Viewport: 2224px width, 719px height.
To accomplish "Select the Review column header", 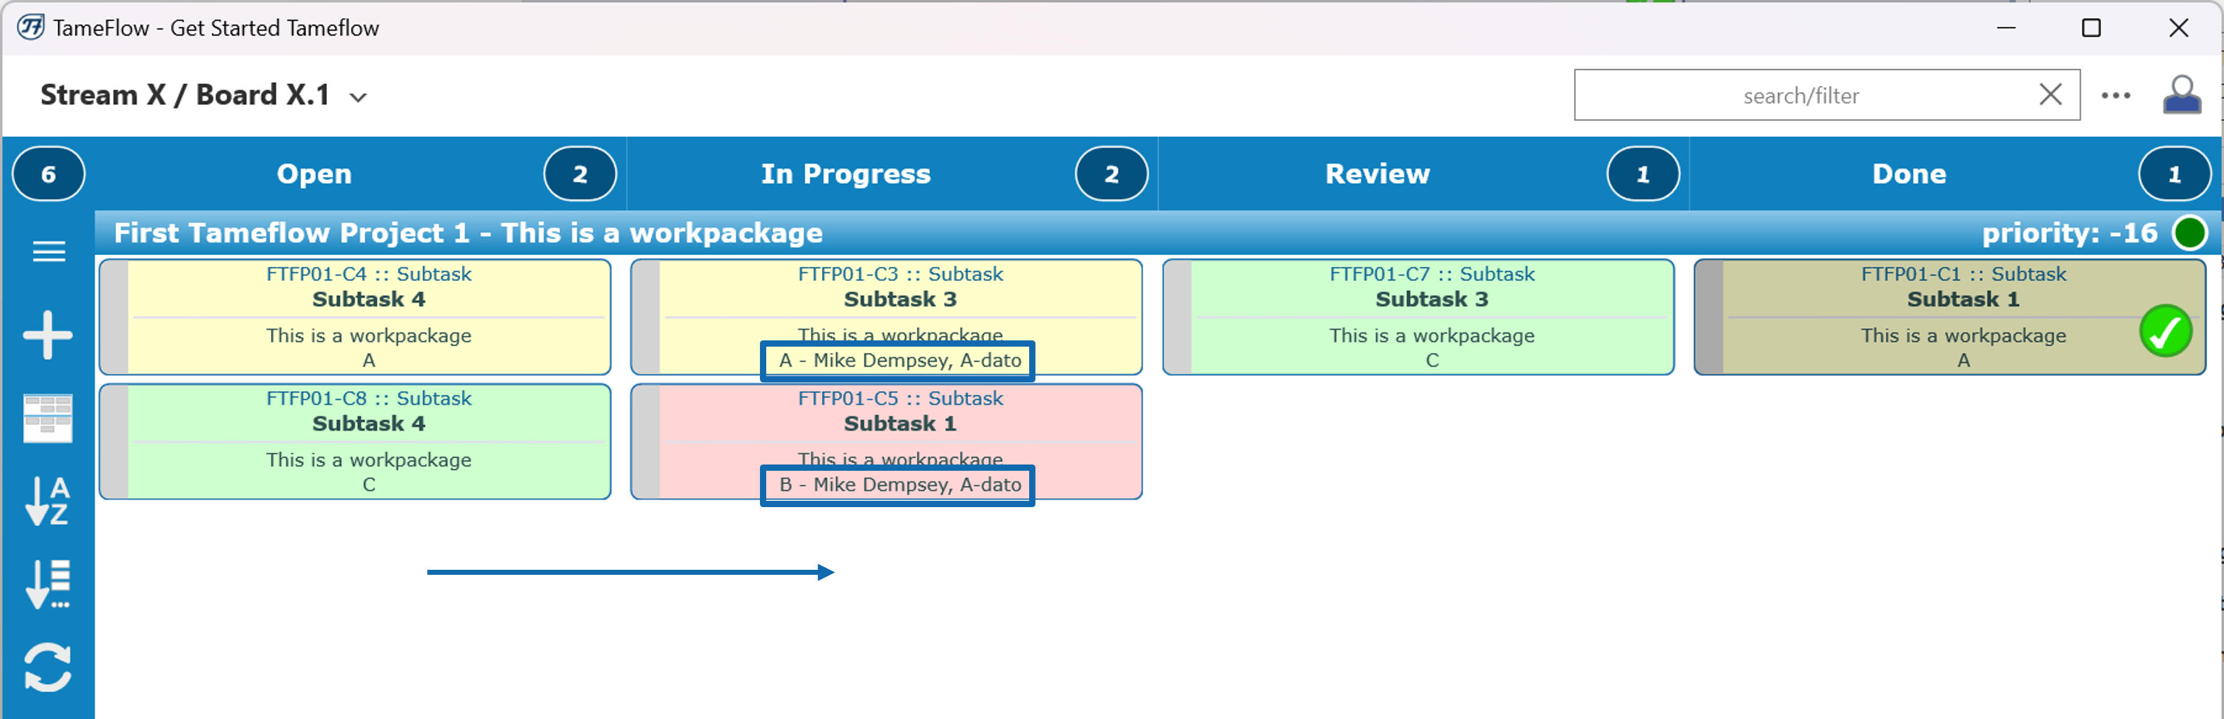I will coord(1377,174).
